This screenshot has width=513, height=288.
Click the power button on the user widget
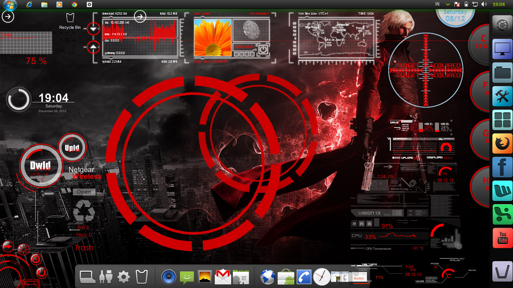[x=263, y=49]
